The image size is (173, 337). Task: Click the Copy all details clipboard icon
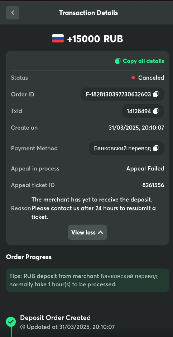118,61
